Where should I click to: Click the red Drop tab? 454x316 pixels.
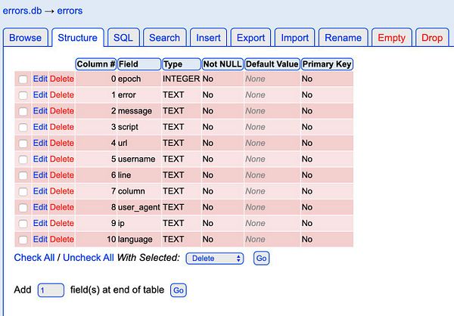point(432,38)
